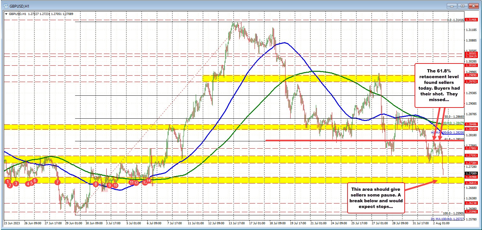Minimize the GBPUSD chart window
482x230 pixels.
point(452,5)
